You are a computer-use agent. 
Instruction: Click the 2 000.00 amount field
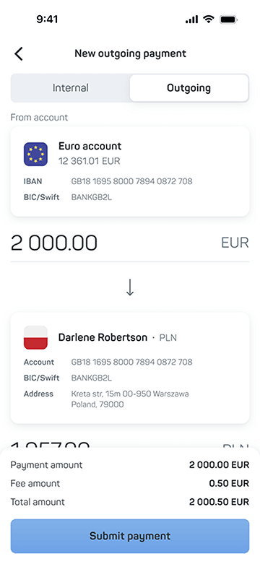coord(54,243)
